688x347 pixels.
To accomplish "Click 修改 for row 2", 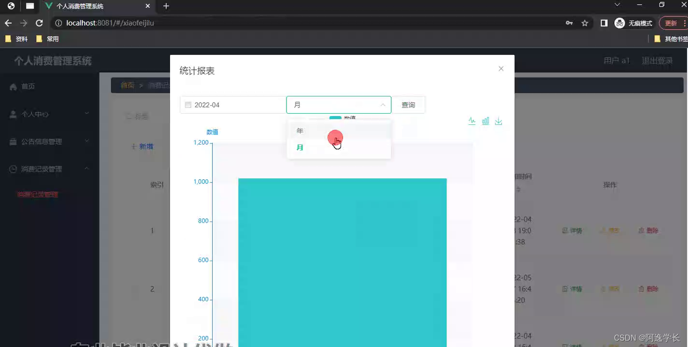I will (610, 289).
